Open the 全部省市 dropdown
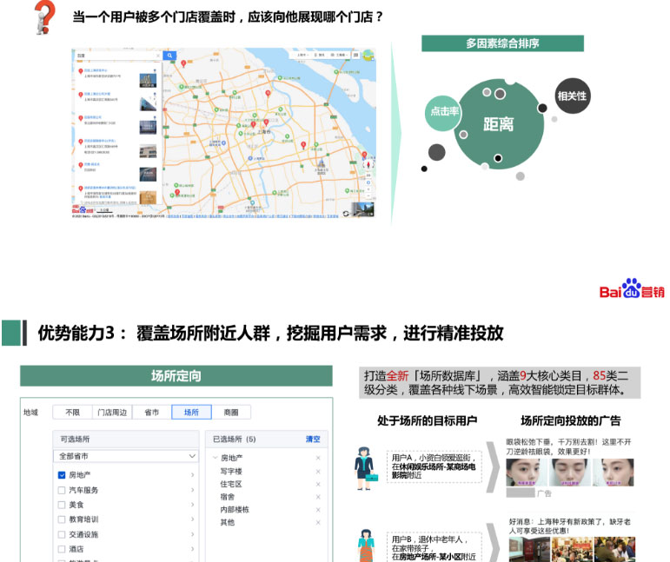670x562 pixels. pos(127,456)
